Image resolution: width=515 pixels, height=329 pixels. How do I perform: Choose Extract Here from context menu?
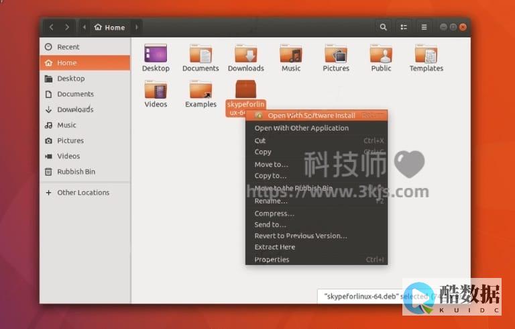pyautogui.click(x=317, y=247)
